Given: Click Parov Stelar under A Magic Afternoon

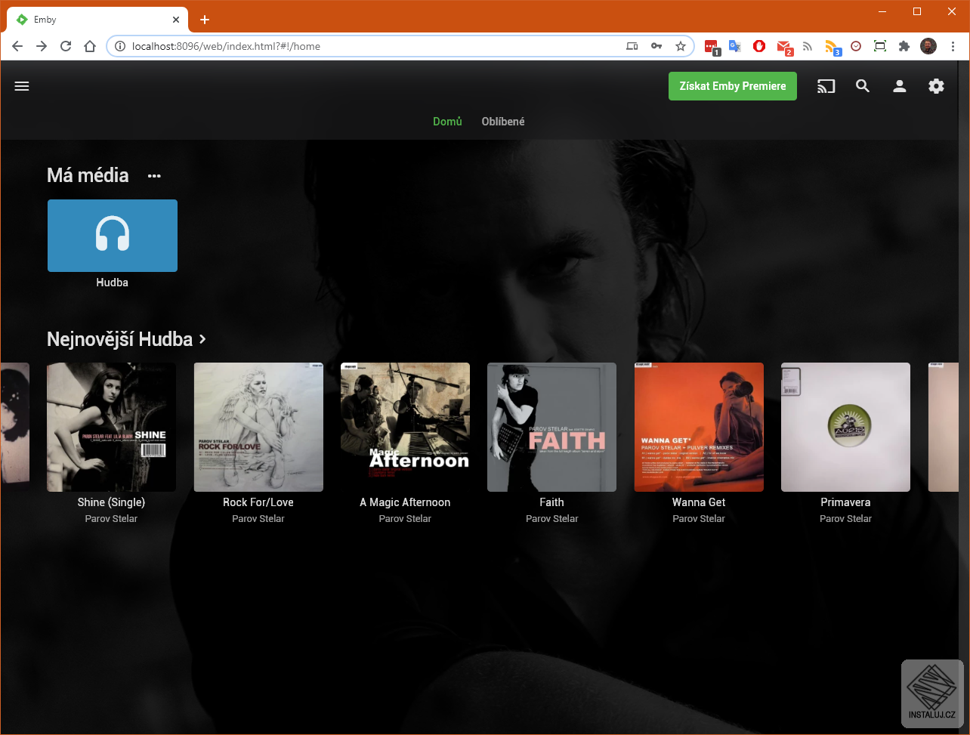Looking at the screenshot, I should point(405,519).
